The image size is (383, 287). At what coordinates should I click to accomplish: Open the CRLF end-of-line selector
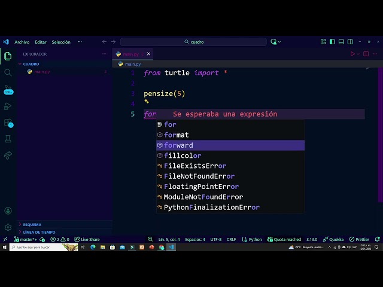[x=232, y=239]
